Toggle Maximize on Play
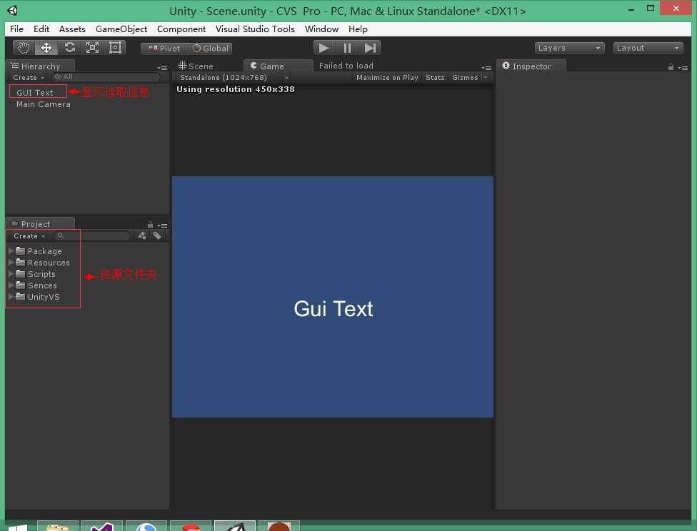Viewport: 697px width, 531px height. coord(387,77)
